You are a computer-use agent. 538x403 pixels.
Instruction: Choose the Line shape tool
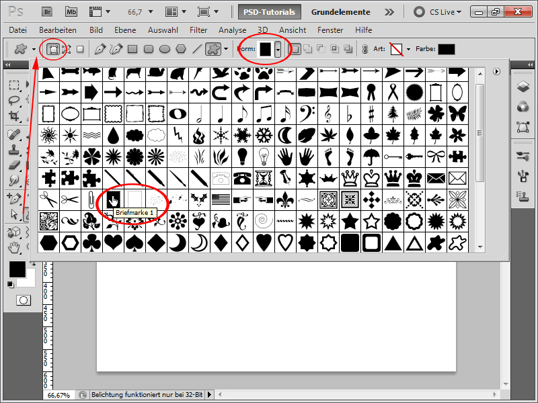[x=197, y=49]
